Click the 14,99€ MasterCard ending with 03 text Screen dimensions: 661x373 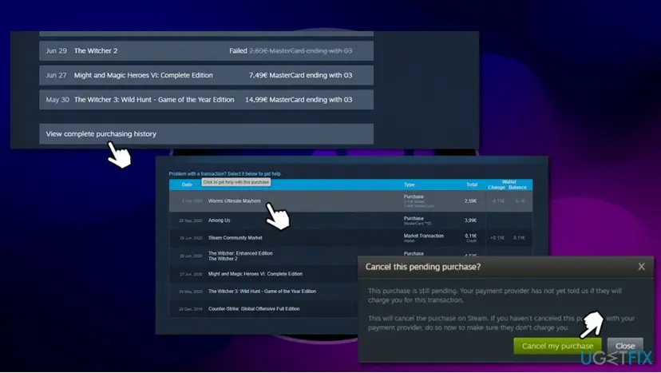point(299,100)
